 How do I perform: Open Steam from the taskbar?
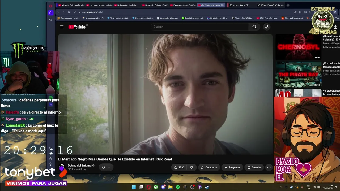click(207, 187)
